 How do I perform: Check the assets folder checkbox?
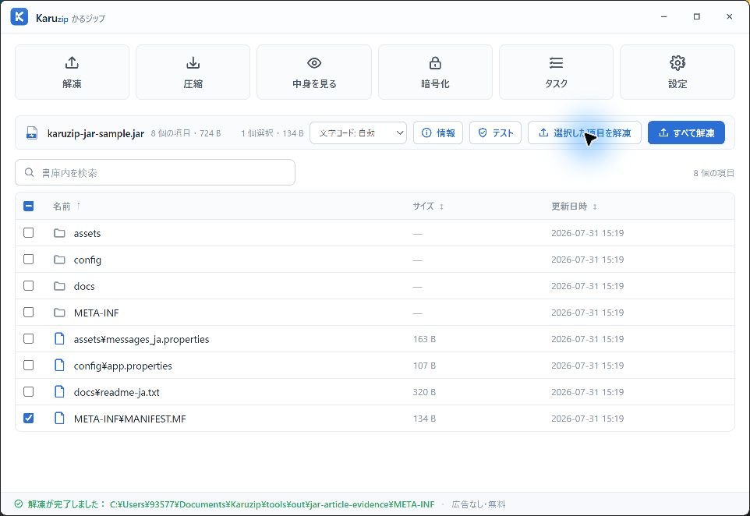29,233
